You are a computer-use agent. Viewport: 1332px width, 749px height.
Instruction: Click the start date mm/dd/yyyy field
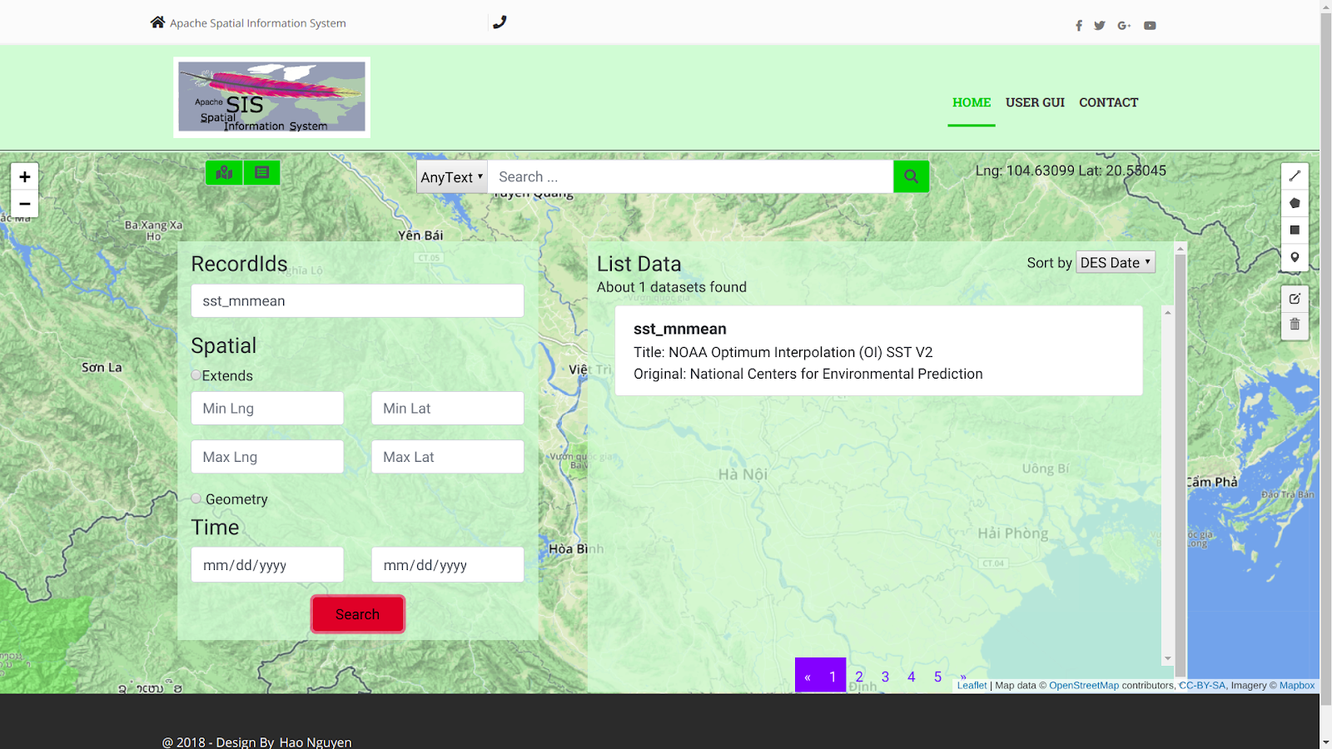267,564
